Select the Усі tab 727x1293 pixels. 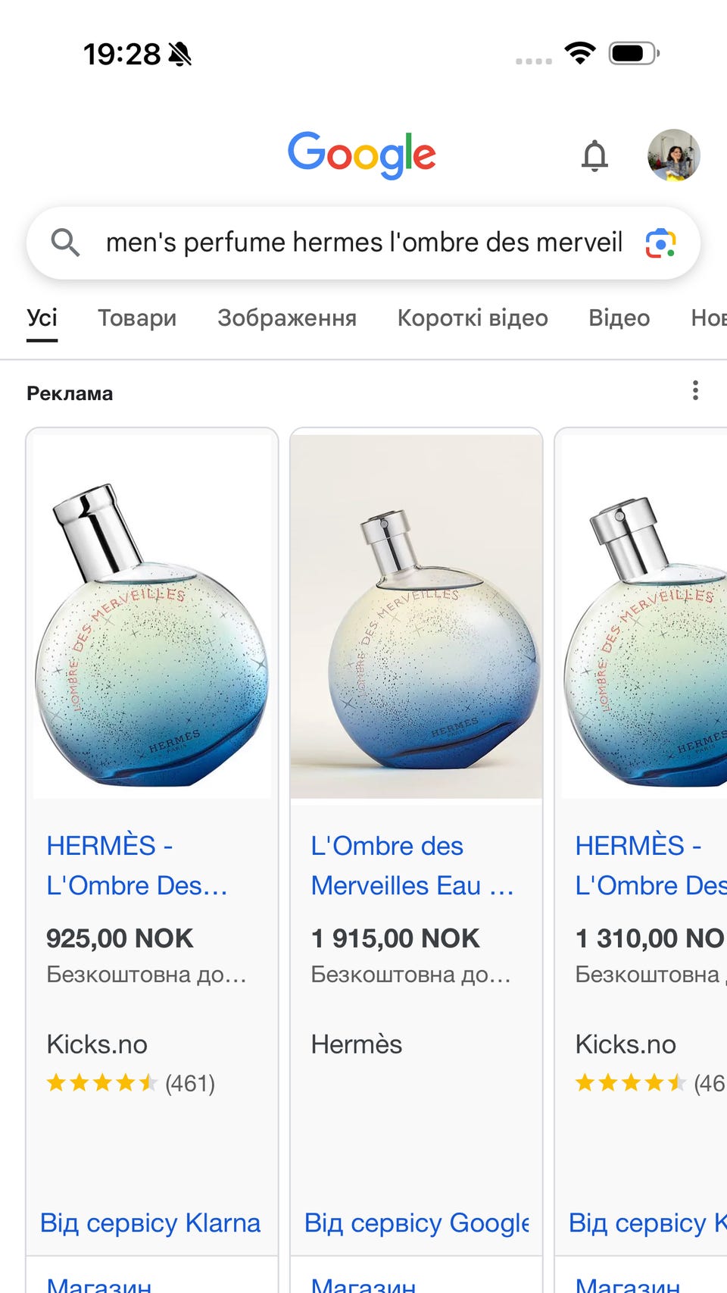click(x=42, y=318)
